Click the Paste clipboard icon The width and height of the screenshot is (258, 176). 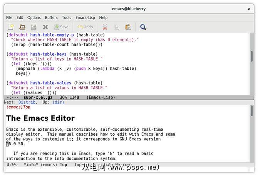tap(128, 27)
